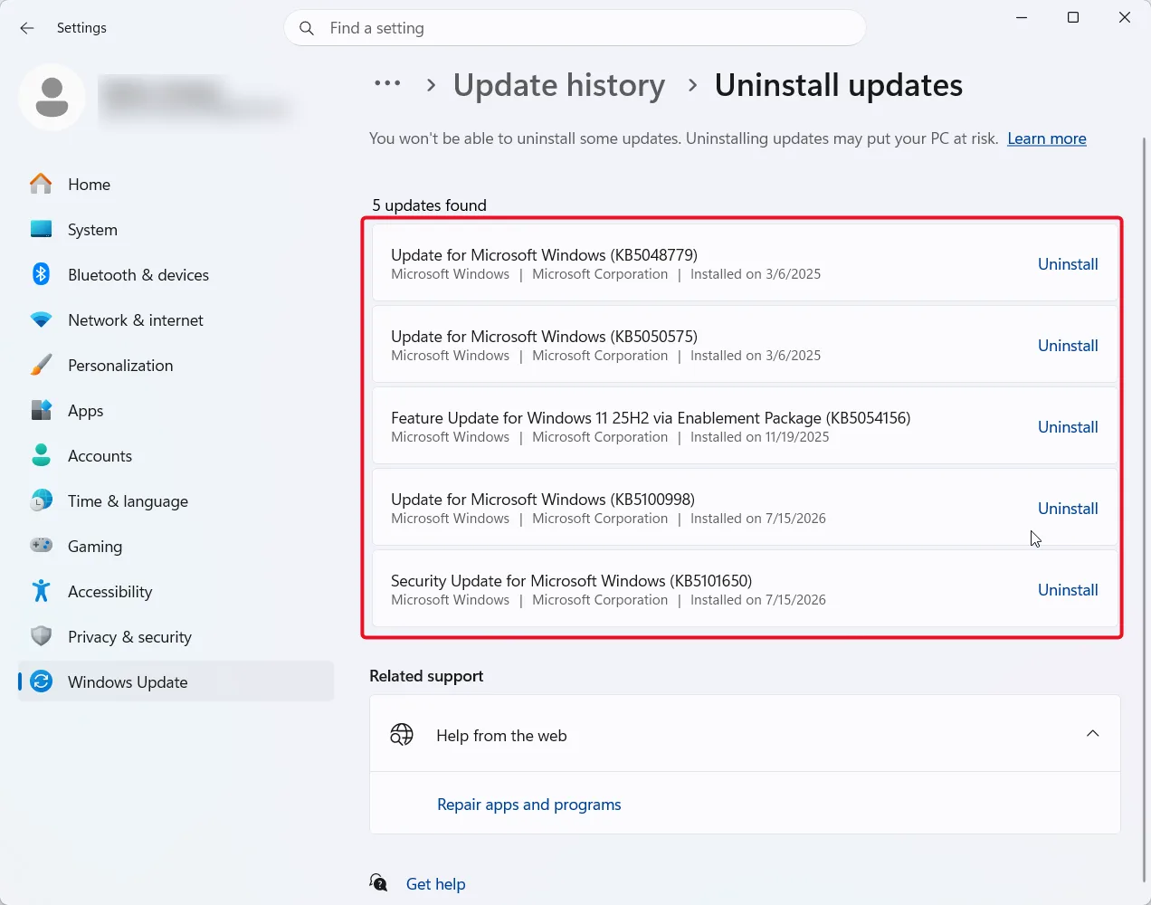The height and width of the screenshot is (905, 1151).
Task: Click the Personalization paintbrush icon
Action: 41,365
